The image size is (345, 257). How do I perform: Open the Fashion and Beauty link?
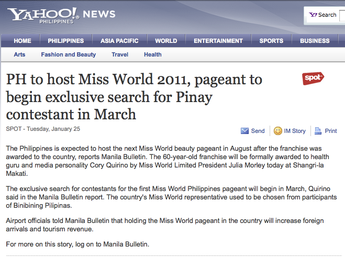click(x=69, y=54)
